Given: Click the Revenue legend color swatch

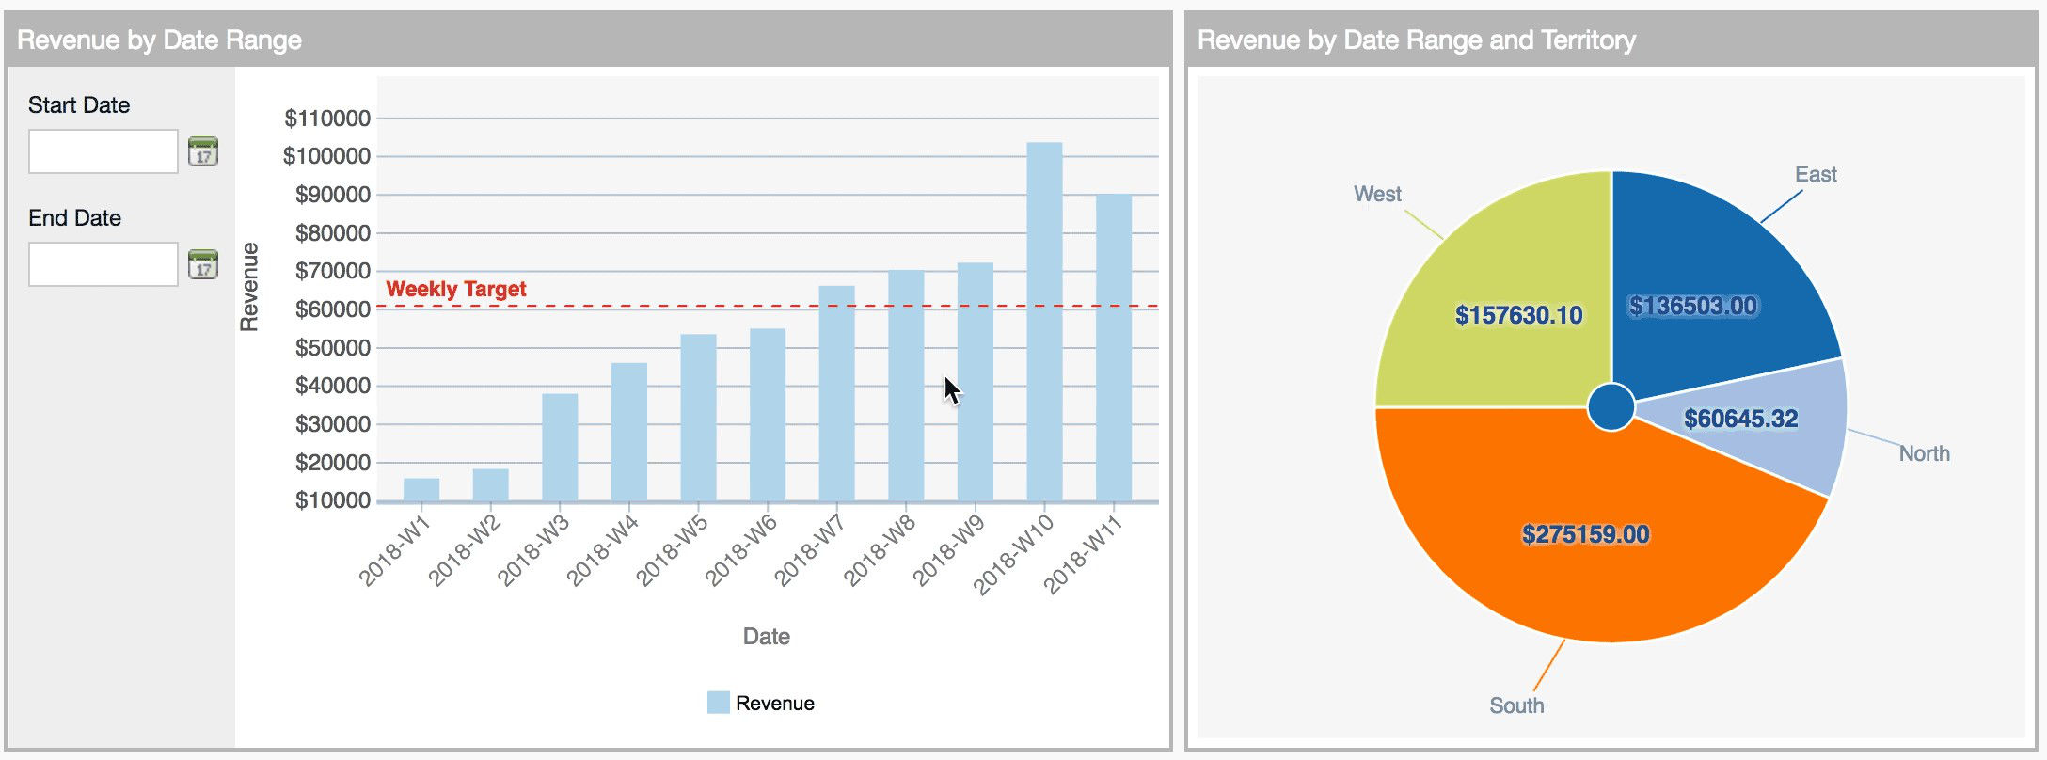Looking at the screenshot, I should coord(718,703).
